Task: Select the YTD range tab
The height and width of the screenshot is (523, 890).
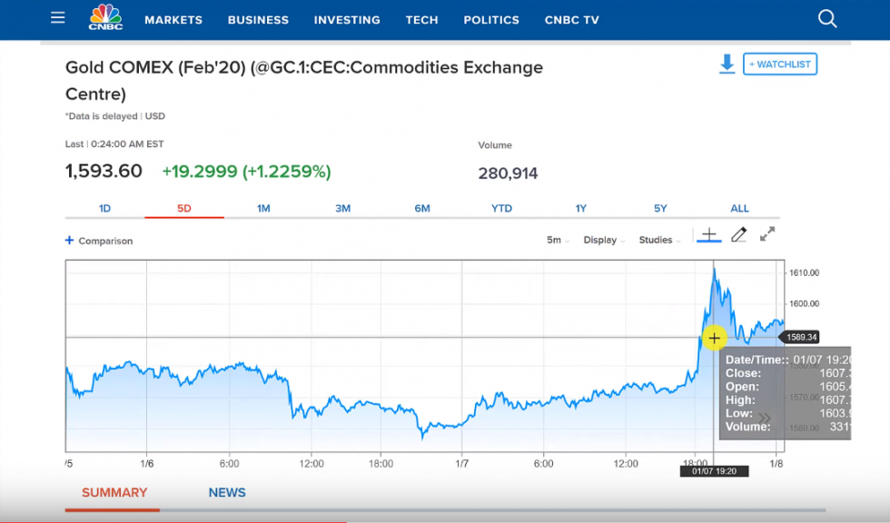Action: click(501, 208)
